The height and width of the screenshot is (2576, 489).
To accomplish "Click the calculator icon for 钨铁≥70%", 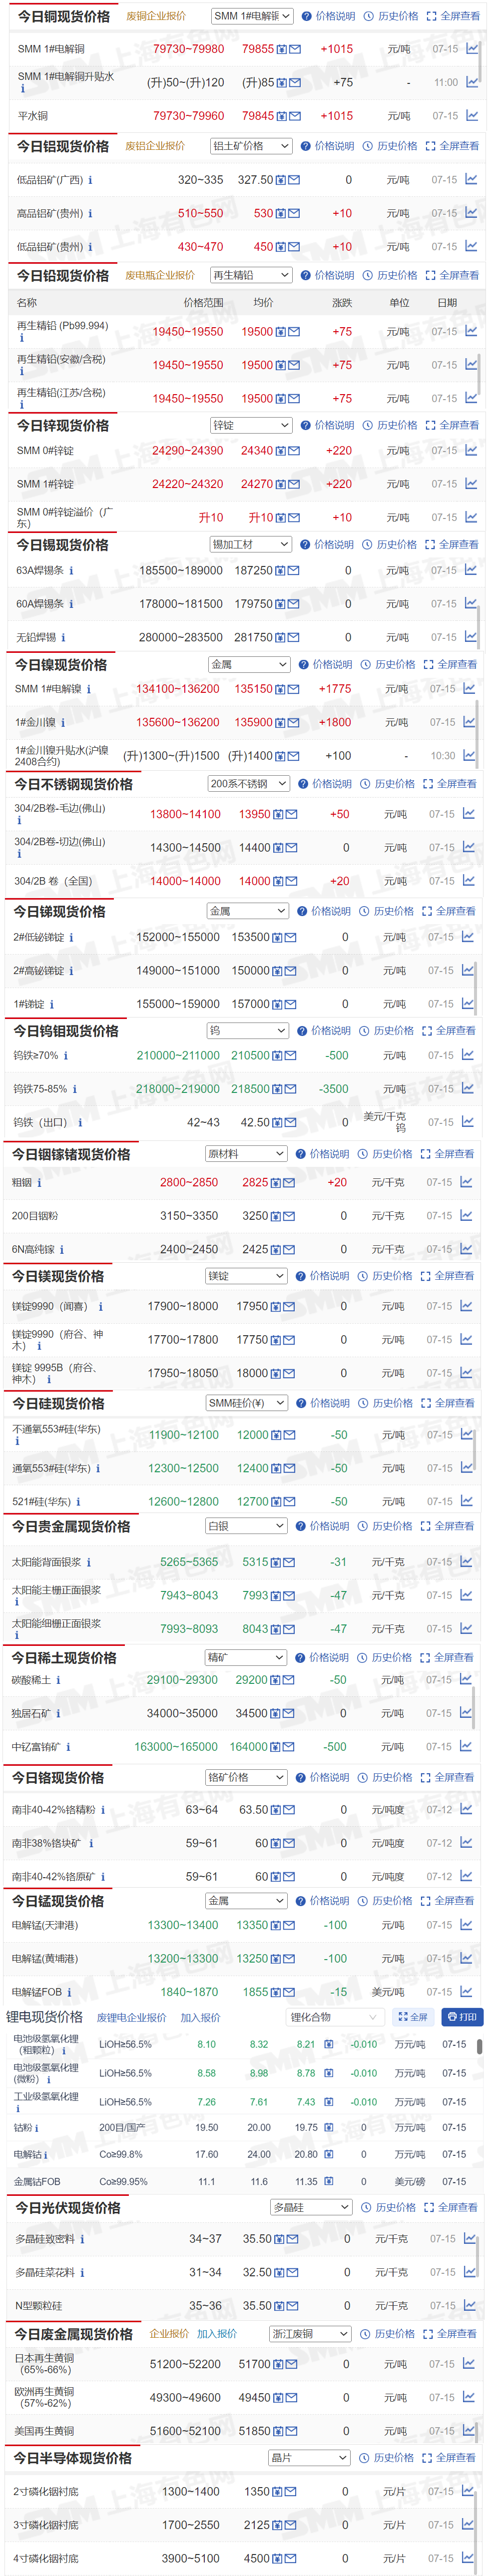I will pyautogui.click(x=277, y=1056).
